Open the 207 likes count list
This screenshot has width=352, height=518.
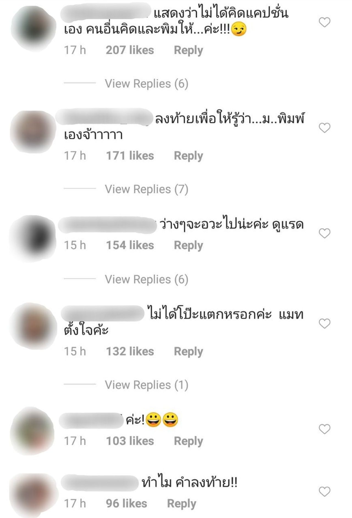tap(130, 50)
